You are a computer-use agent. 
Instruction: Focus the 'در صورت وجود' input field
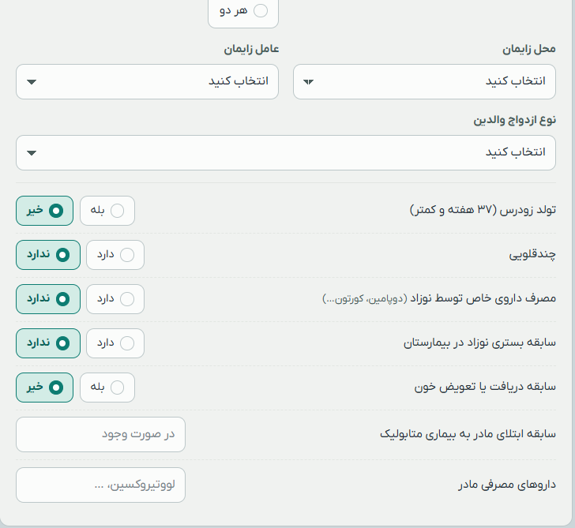pyautogui.click(x=101, y=435)
